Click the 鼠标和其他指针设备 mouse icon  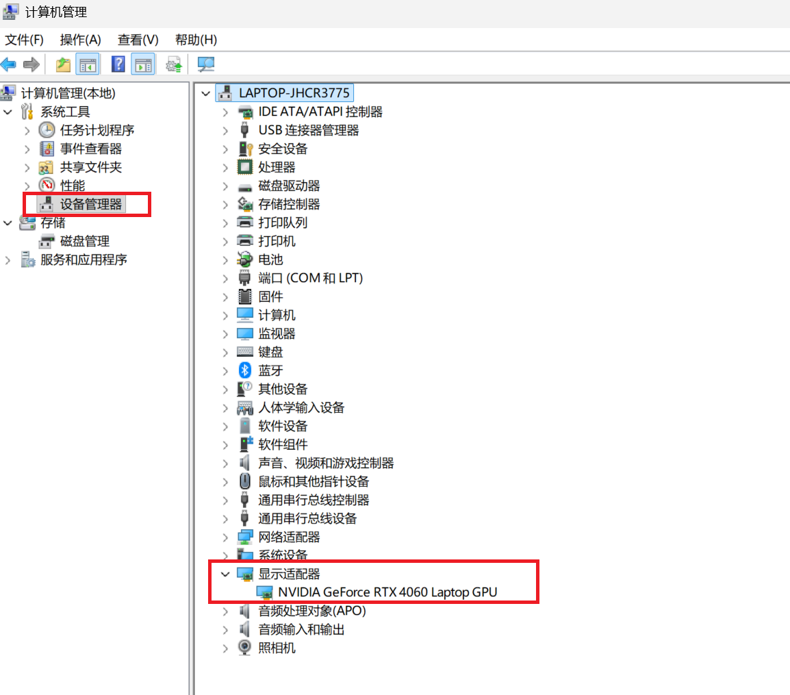245,481
